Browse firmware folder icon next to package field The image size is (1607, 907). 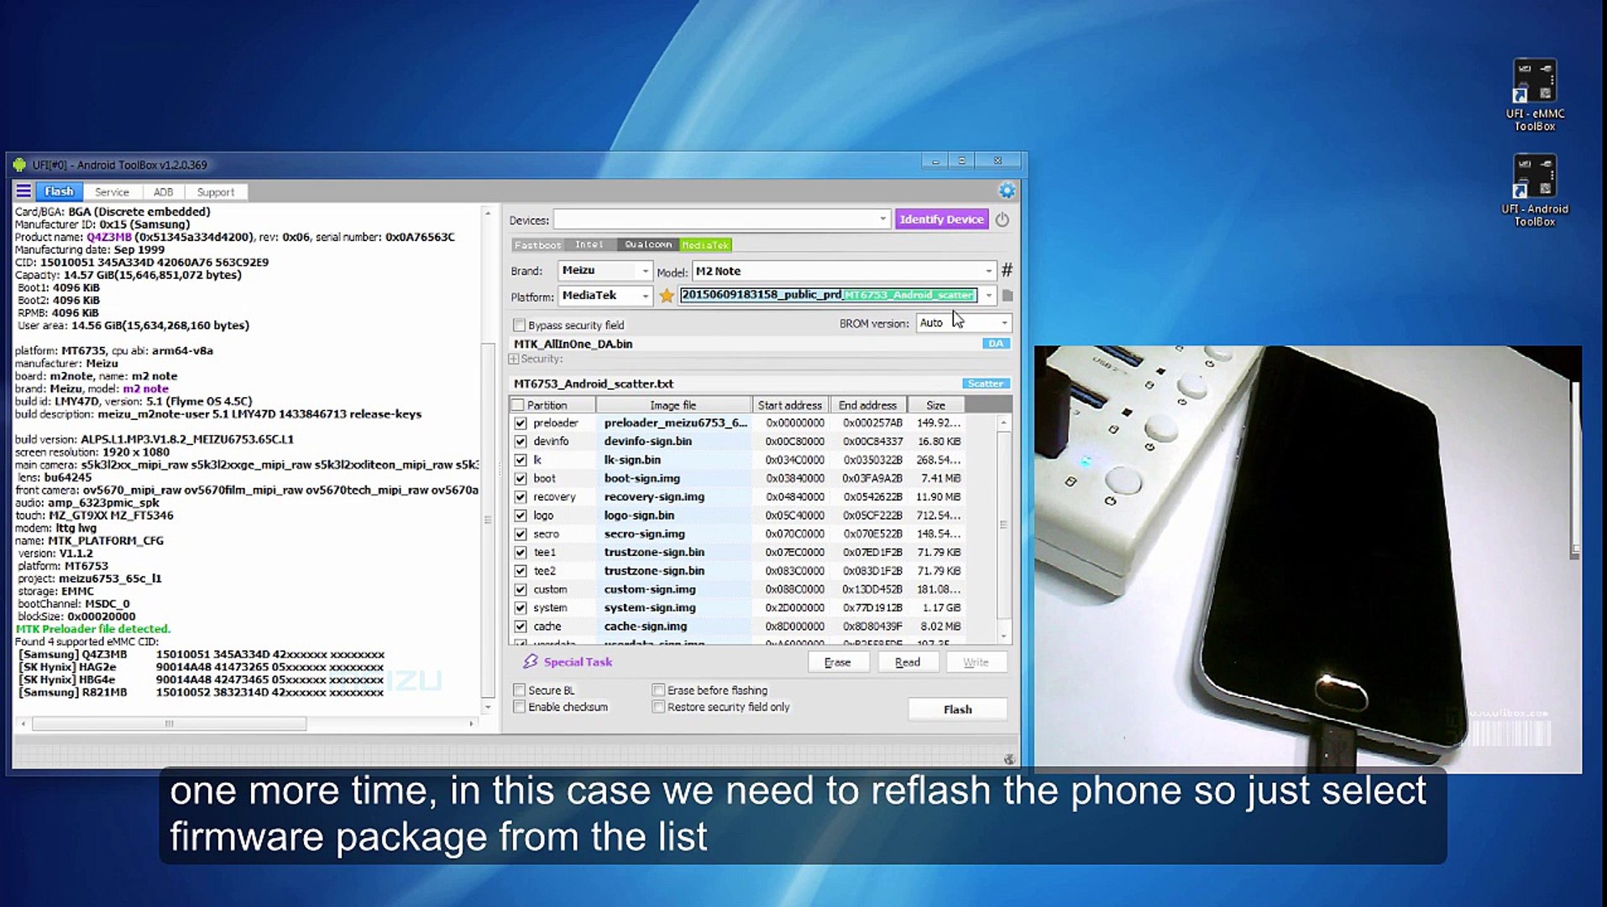click(1008, 296)
